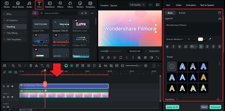
Task: Click the Search all titles field
Action: pos(58,13)
